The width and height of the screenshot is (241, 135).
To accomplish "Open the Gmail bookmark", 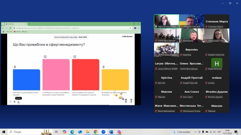I will point(10,31).
